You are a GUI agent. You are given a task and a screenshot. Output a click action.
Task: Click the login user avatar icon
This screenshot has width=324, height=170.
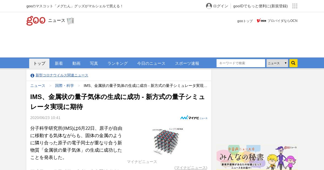point(209,6)
